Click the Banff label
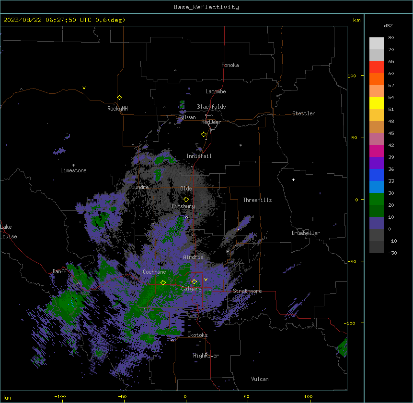Viewport: 413px width, 403px height. (59, 271)
